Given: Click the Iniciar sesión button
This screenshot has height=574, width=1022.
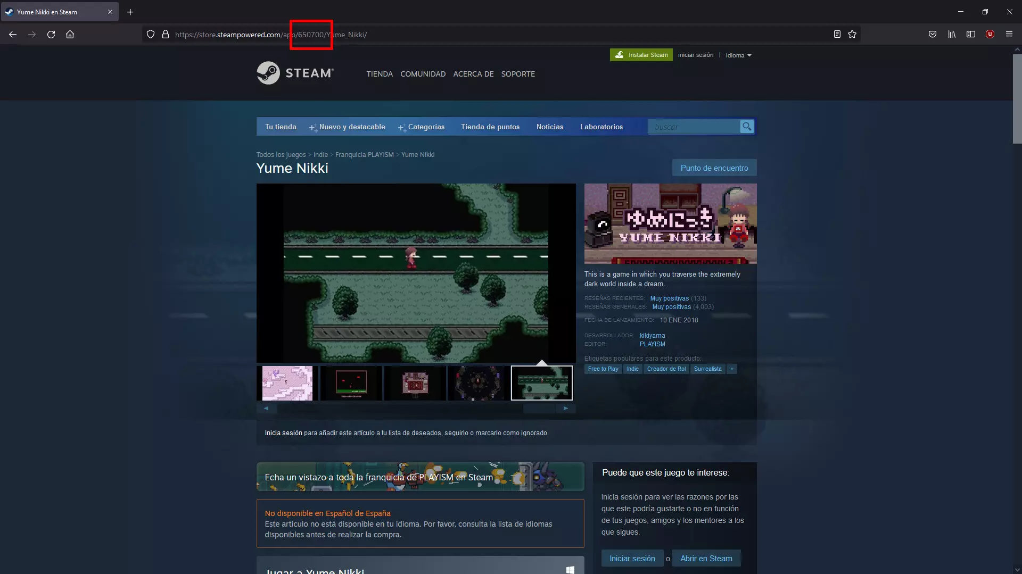Looking at the screenshot, I should point(632,558).
